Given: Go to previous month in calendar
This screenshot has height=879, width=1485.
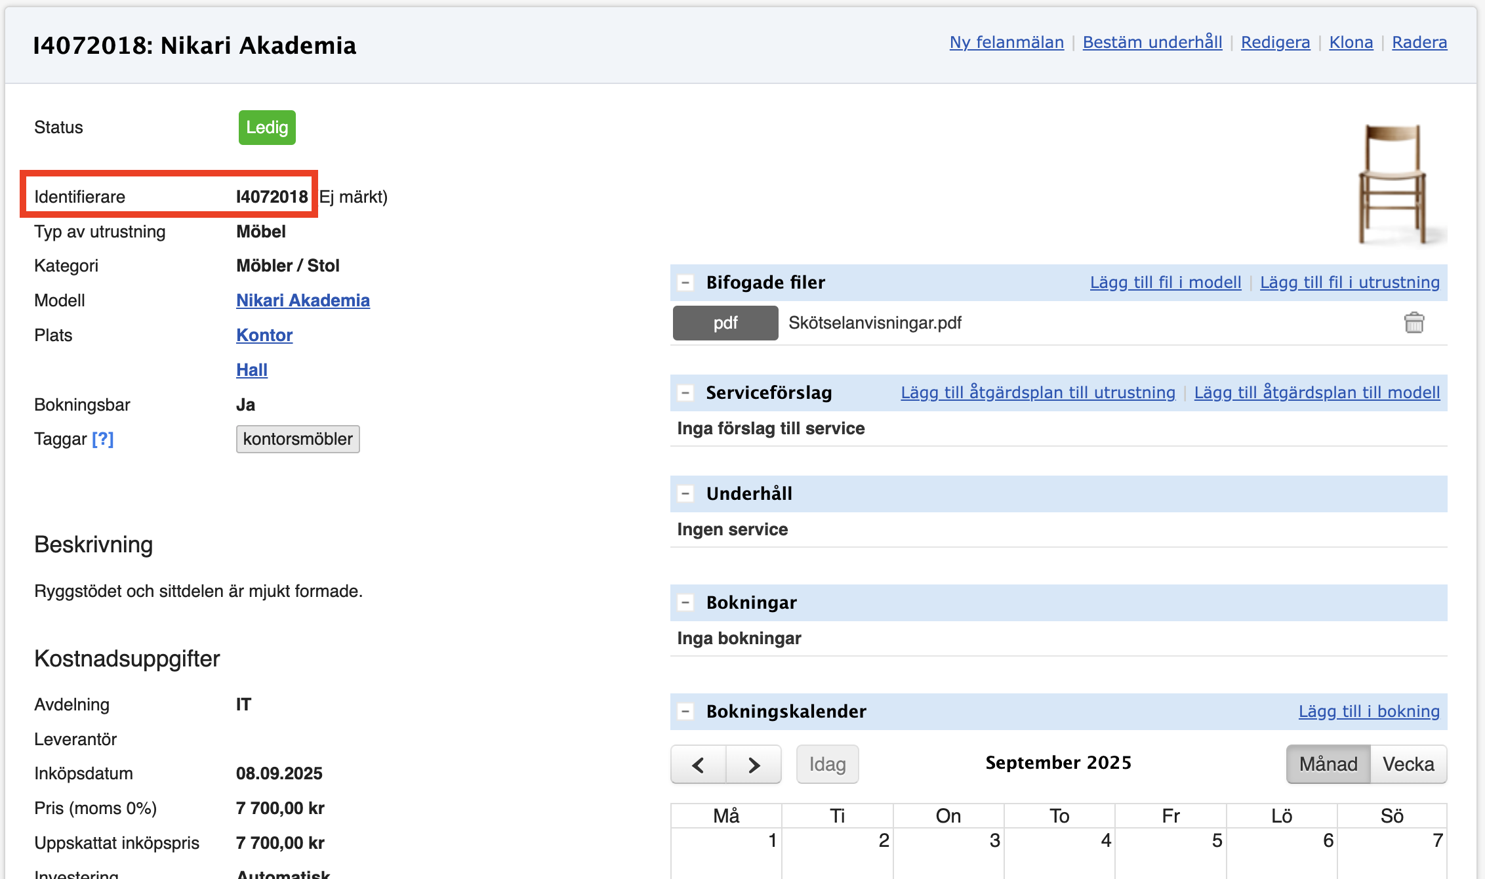Looking at the screenshot, I should [x=699, y=764].
